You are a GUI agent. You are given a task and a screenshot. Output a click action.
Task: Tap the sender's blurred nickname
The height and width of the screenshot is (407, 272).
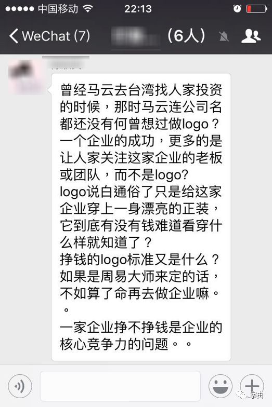[66, 62]
